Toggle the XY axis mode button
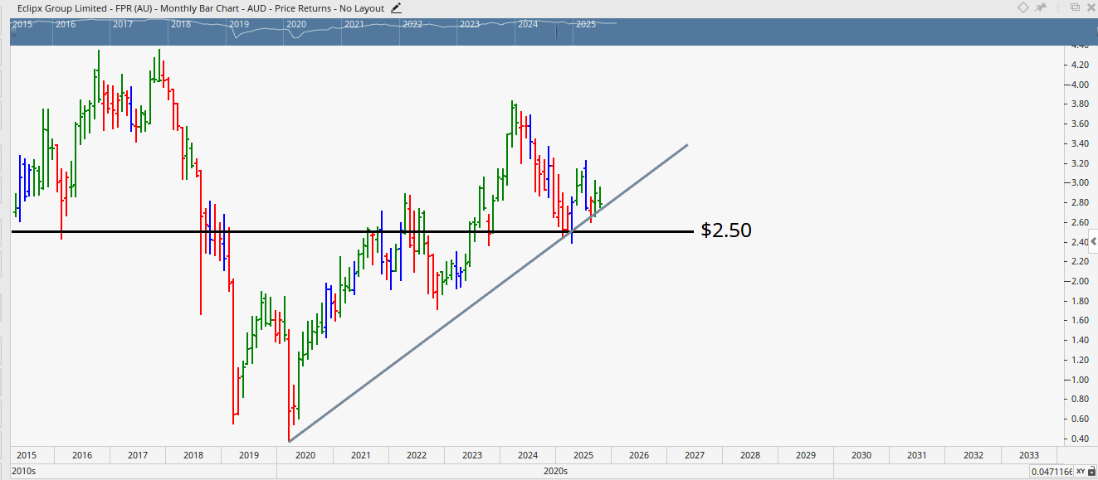Image resolution: width=1098 pixels, height=480 pixels. [1079, 471]
